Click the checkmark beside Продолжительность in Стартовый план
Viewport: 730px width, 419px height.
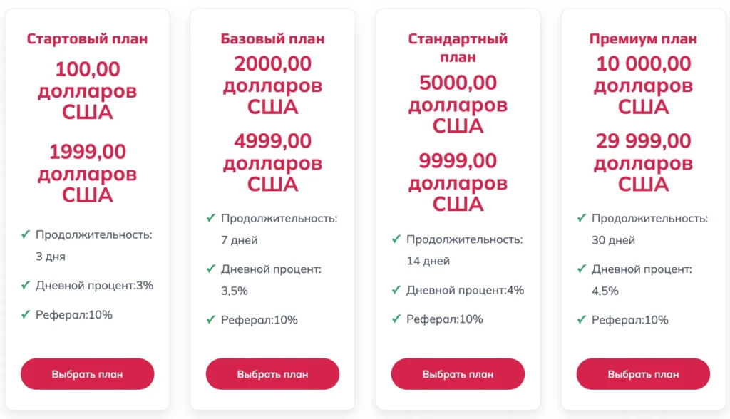tap(26, 234)
